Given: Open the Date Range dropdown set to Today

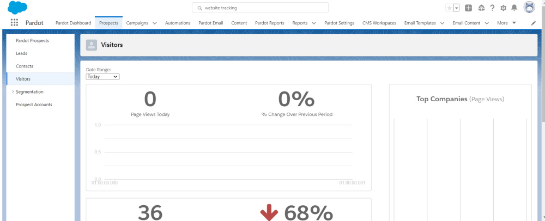Looking at the screenshot, I should (103, 77).
